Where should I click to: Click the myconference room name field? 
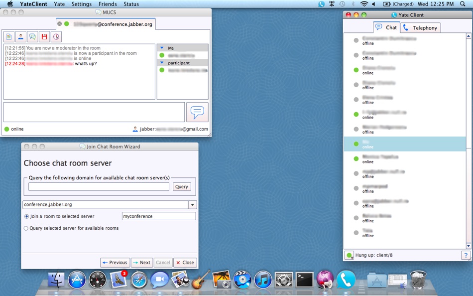click(159, 216)
